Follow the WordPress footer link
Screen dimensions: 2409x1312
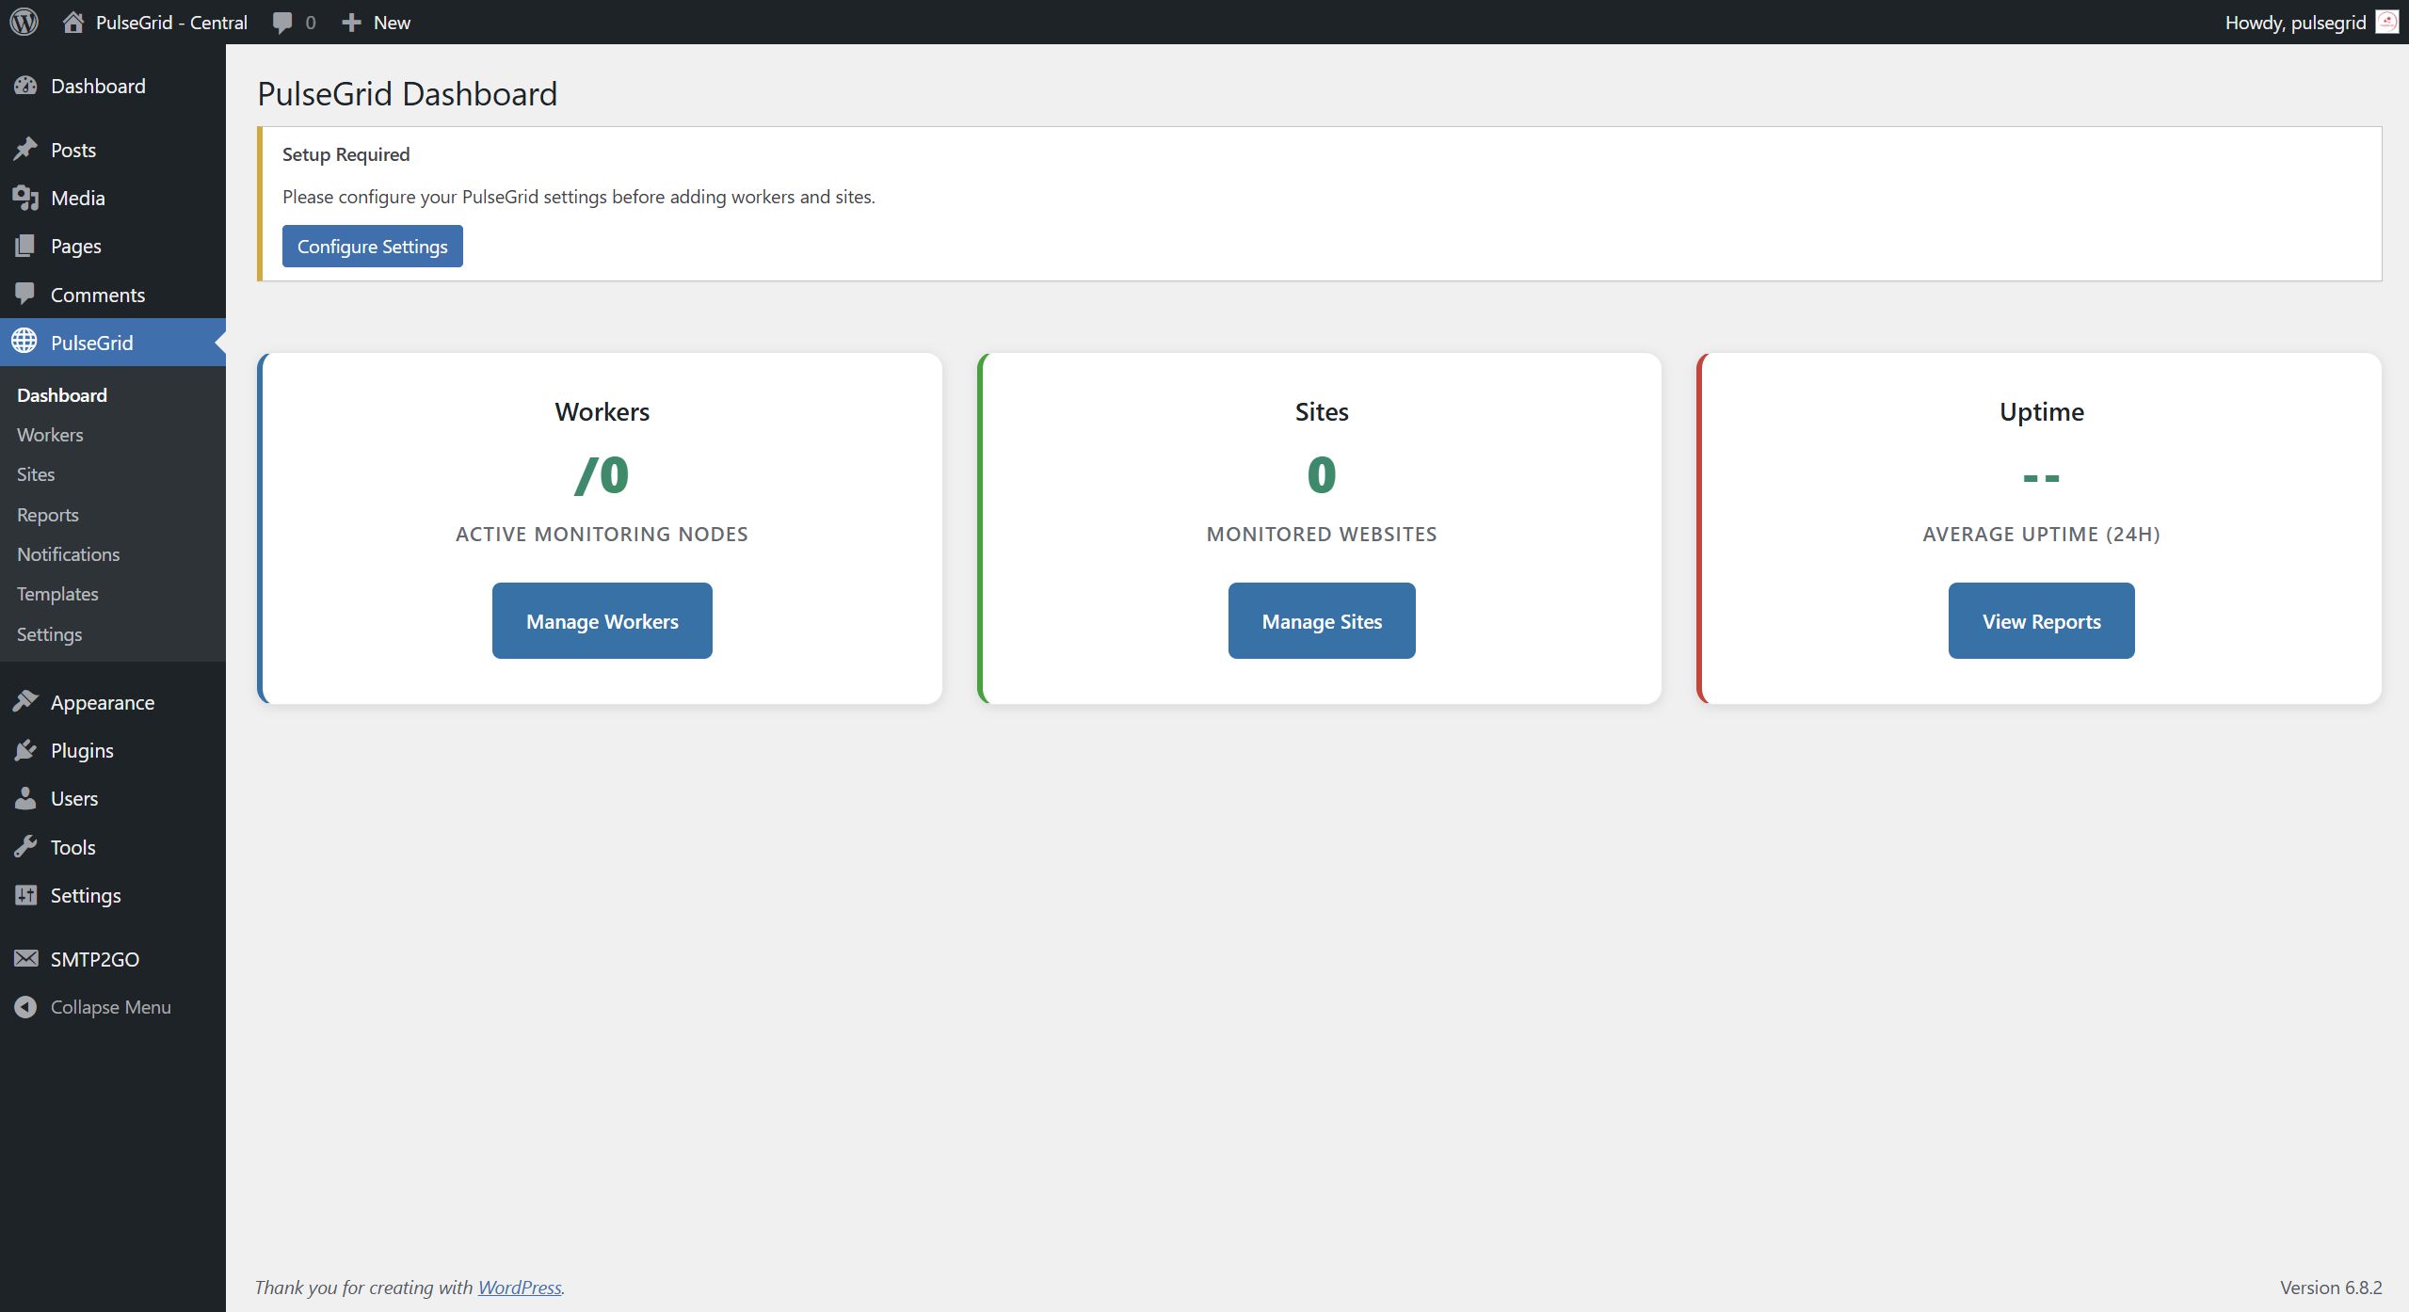(519, 1287)
